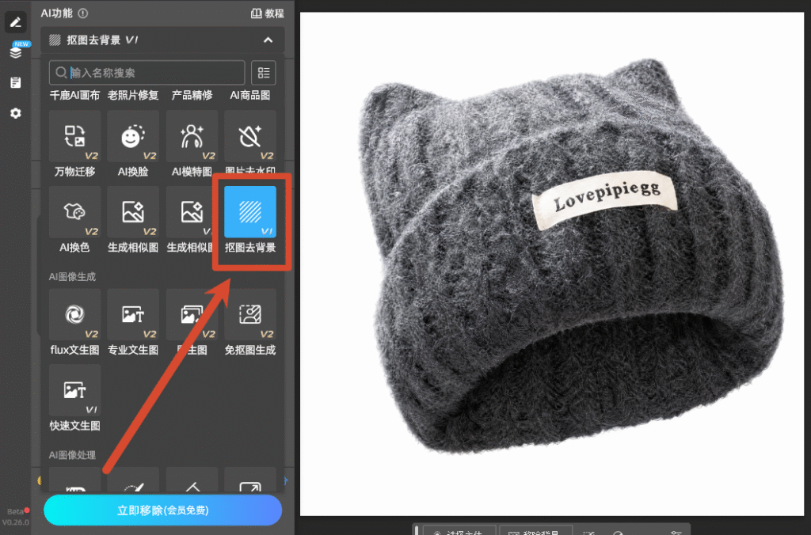Select the first 生成相似图 tool
Screen dimensions: 811x535
[133, 212]
